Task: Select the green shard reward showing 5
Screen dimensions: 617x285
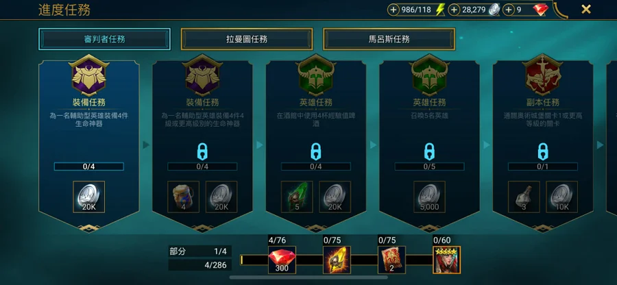Action: click(297, 197)
